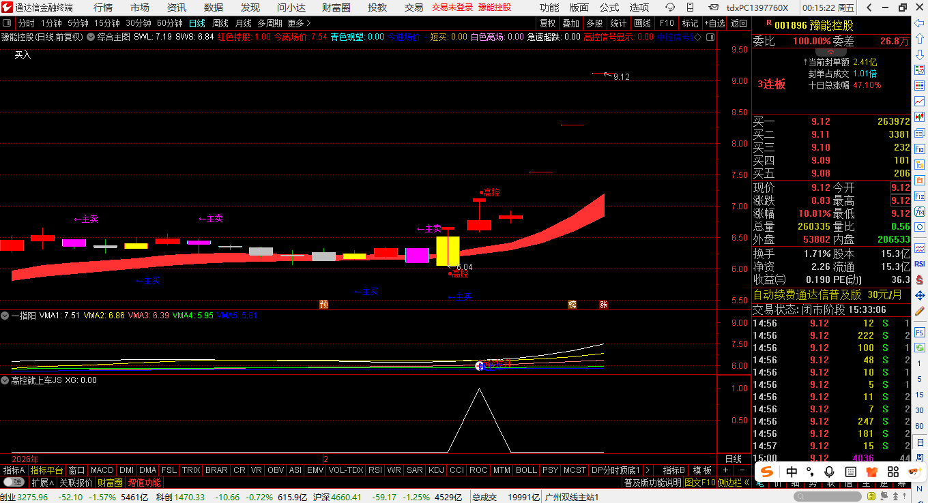Image resolution: width=928 pixels, height=503 pixels.
Task: Switch to 5分钟 period
Action: (x=78, y=23)
